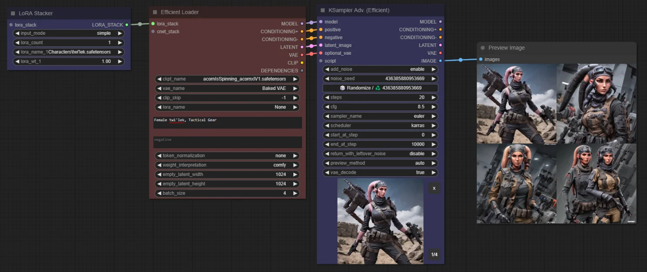This screenshot has width=647, height=272.
Task: Decrease end_at_step with the left arrow
Action: [x=328, y=144]
